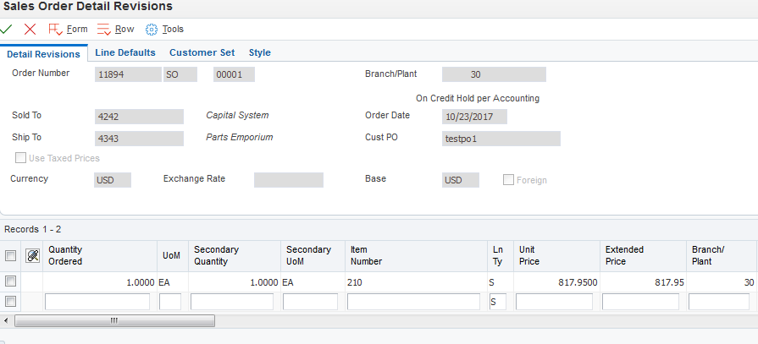Click the Currency field USD

click(113, 180)
